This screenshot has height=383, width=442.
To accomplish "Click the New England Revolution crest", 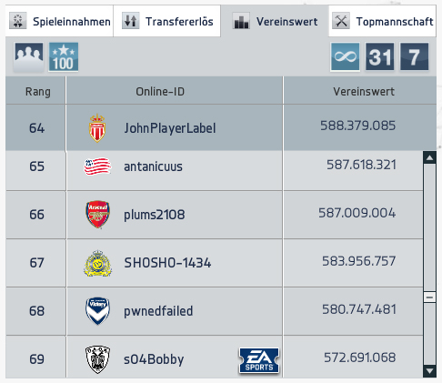I will tap(97, 166).
